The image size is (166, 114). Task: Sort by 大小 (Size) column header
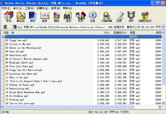[x=102, y=33]
